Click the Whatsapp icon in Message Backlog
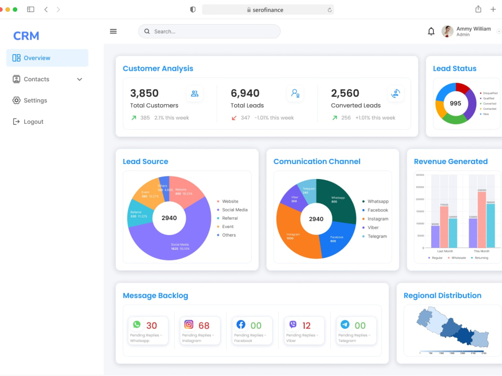 (137, 324)
